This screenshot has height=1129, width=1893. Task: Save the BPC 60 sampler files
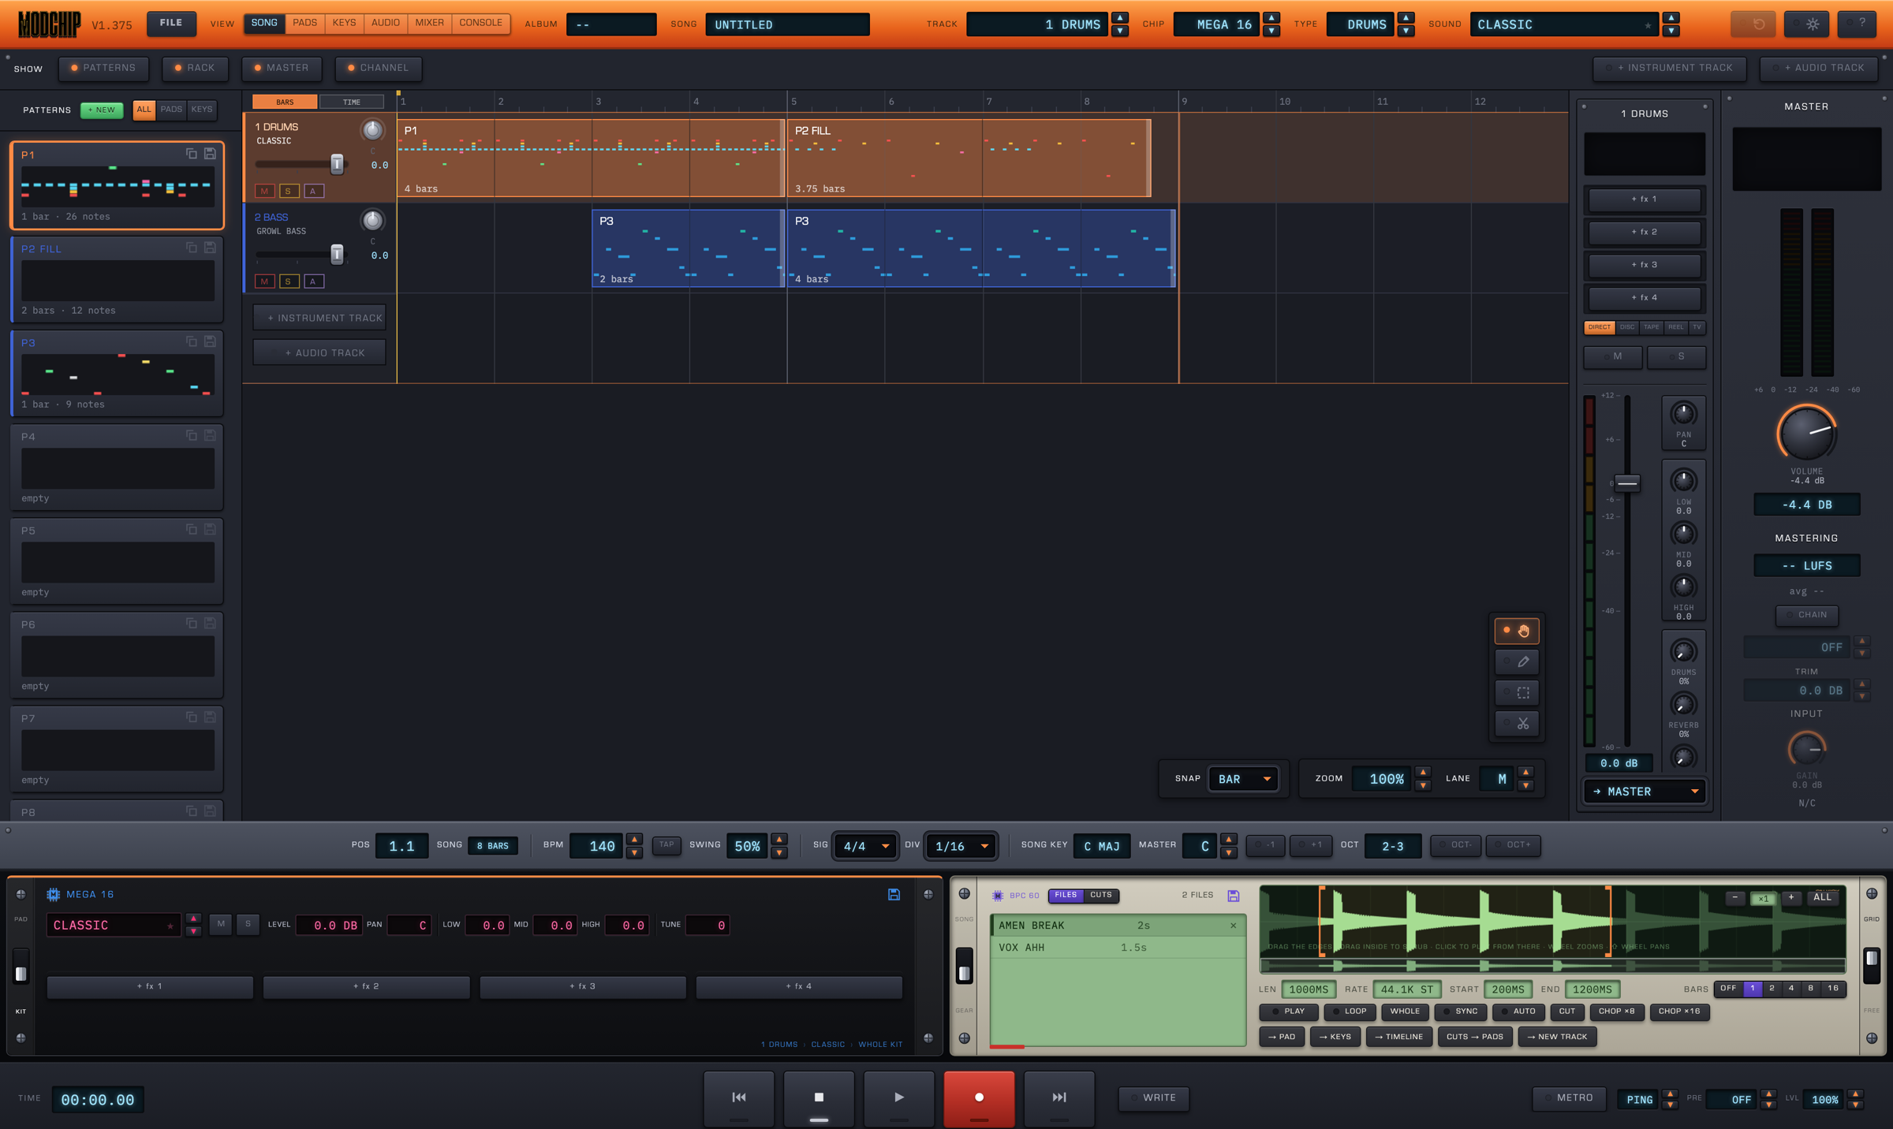(x=1234, y=896)
